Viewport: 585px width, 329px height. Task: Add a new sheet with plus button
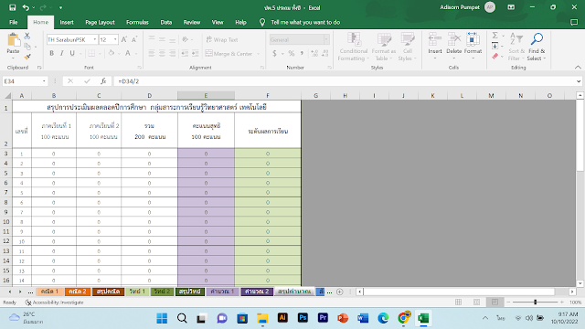coord(339,292)
